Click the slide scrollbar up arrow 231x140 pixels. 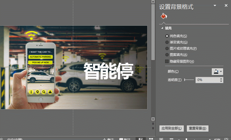point(153,2)
